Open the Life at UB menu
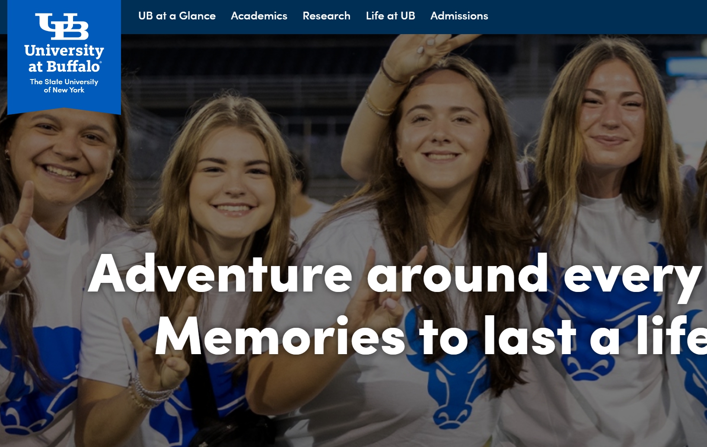This screenshot has height=447, width=707. (390, 16)
